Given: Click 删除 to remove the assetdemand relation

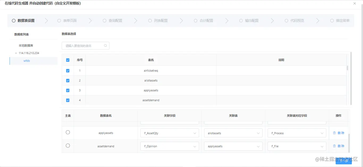Looking at the screenshot, I should (x=341, y=146).
